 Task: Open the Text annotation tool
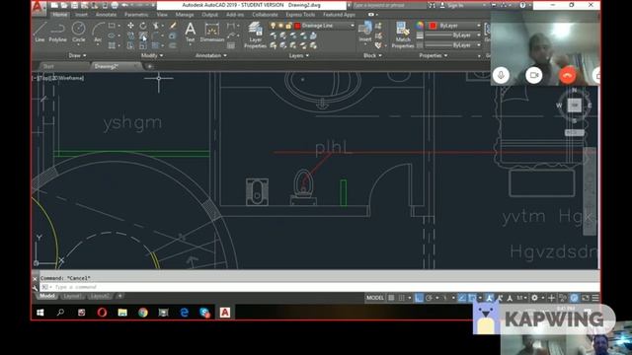point(190,33)
